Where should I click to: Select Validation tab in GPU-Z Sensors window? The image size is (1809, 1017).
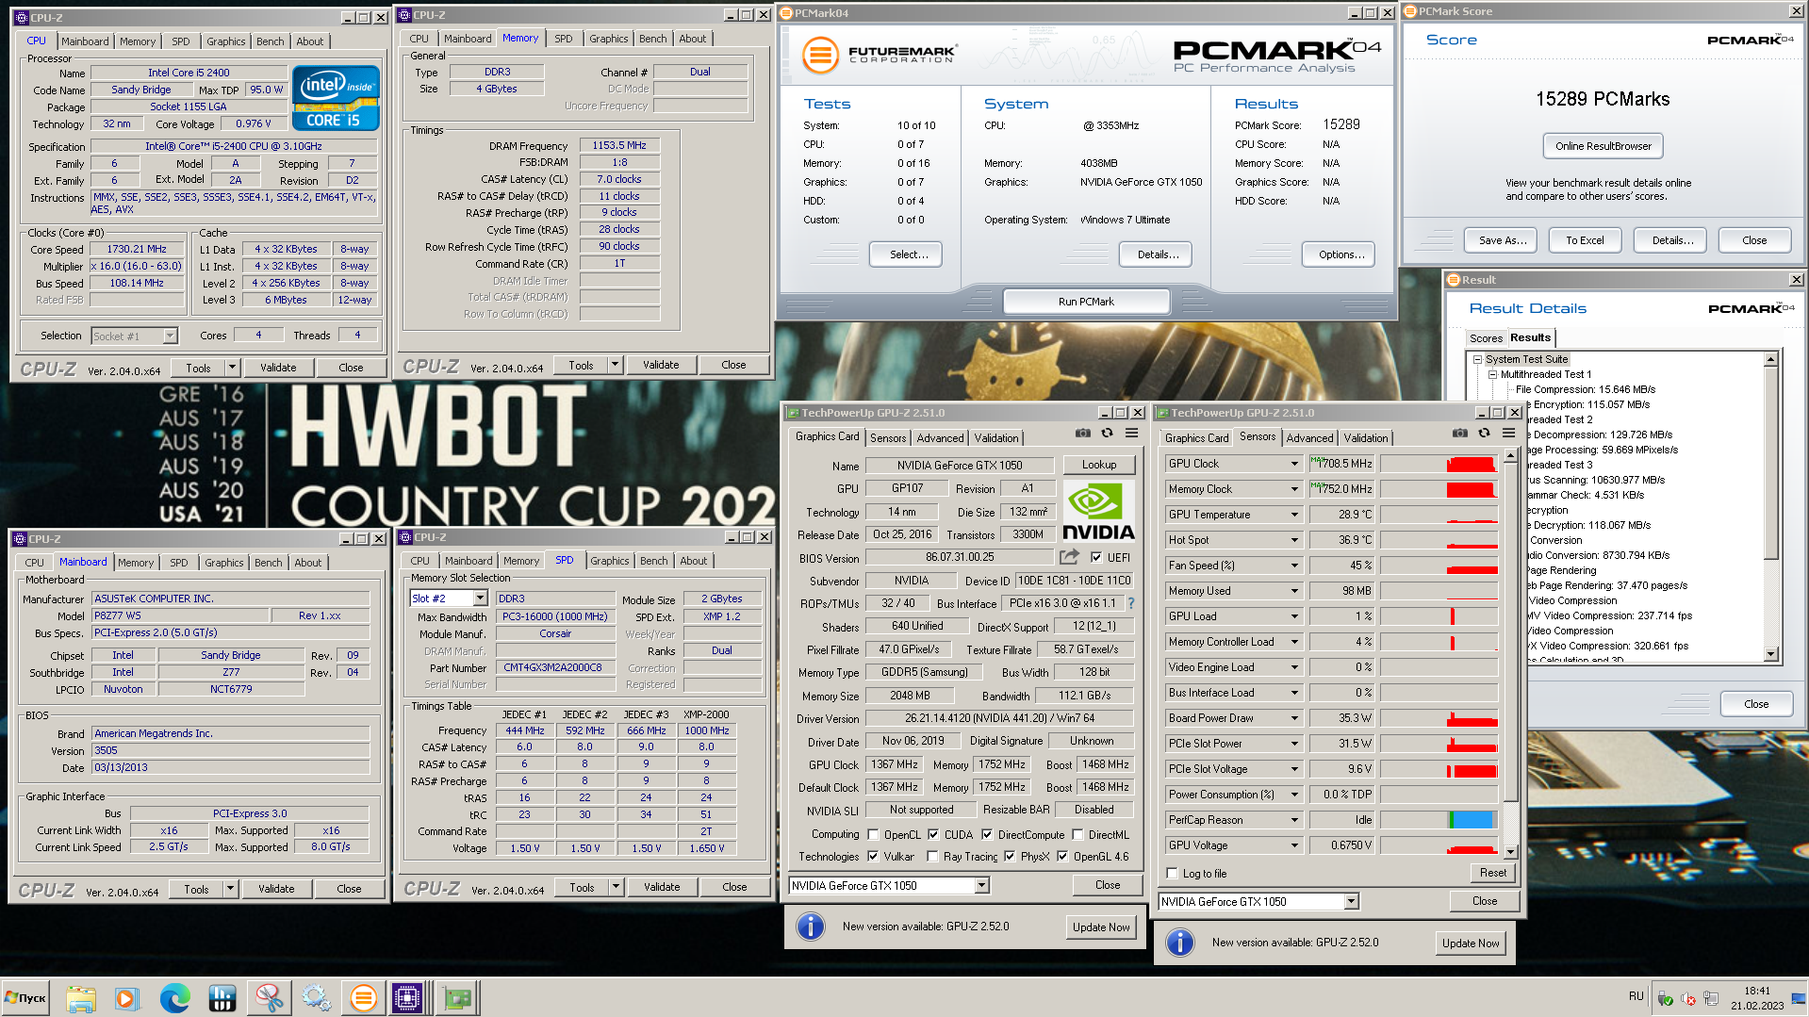(1366, 438)
